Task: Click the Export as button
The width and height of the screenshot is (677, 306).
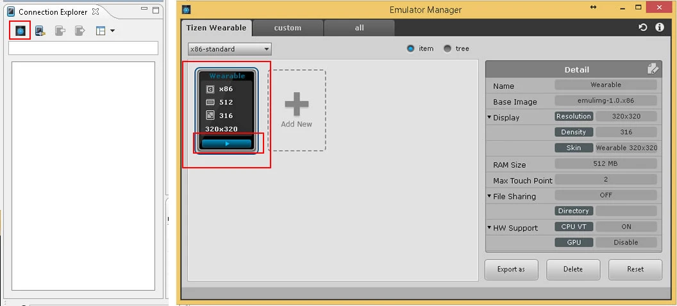Action: (x=511, y=270)
